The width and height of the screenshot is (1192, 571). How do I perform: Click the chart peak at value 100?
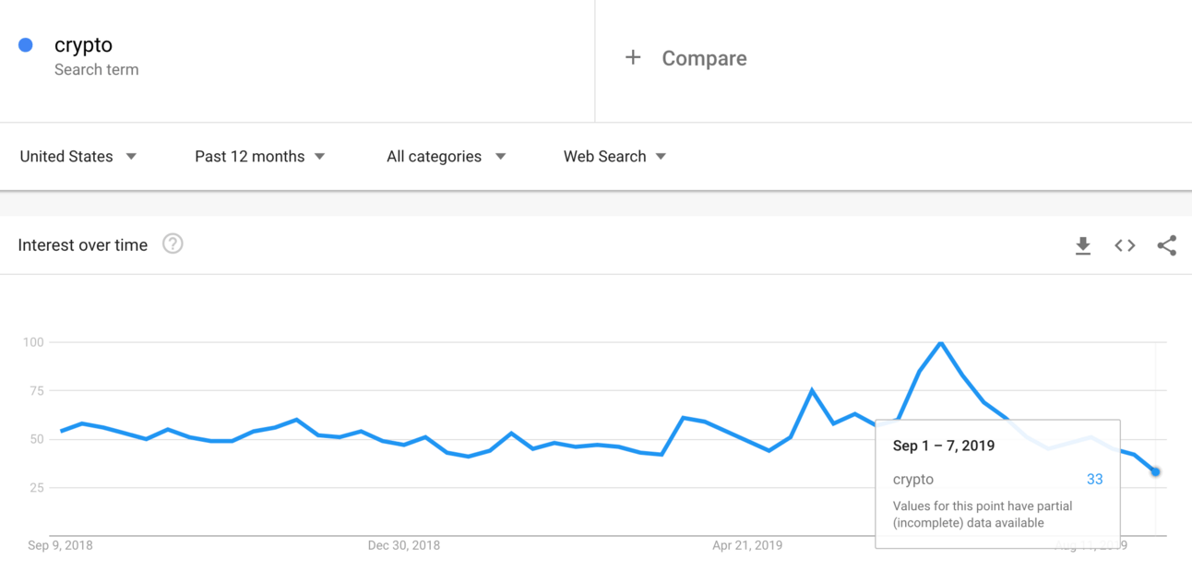pos(940,342)
